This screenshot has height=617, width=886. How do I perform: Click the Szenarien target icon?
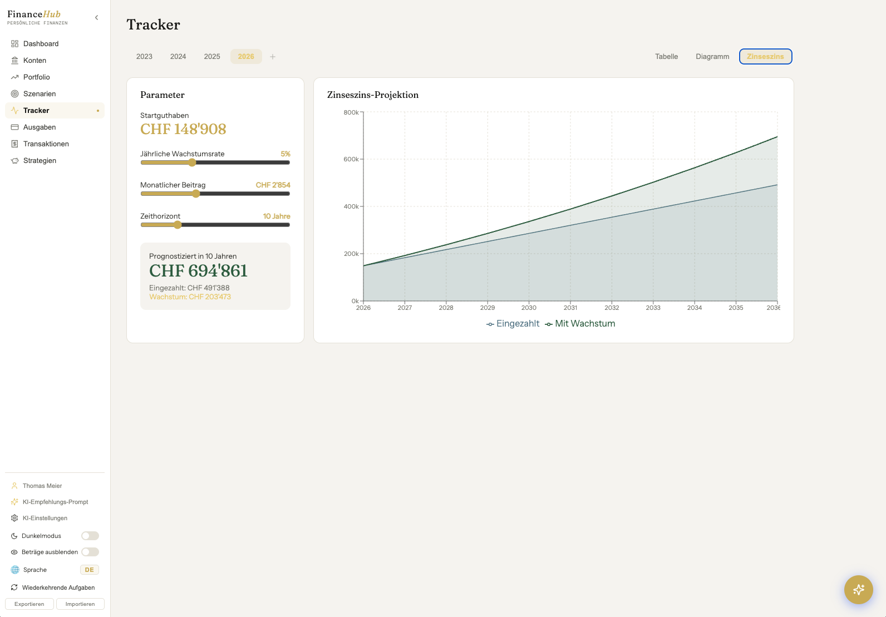(x=15, y=94)
